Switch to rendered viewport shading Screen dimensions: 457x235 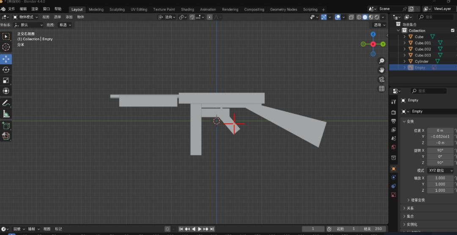click(377, 17)
